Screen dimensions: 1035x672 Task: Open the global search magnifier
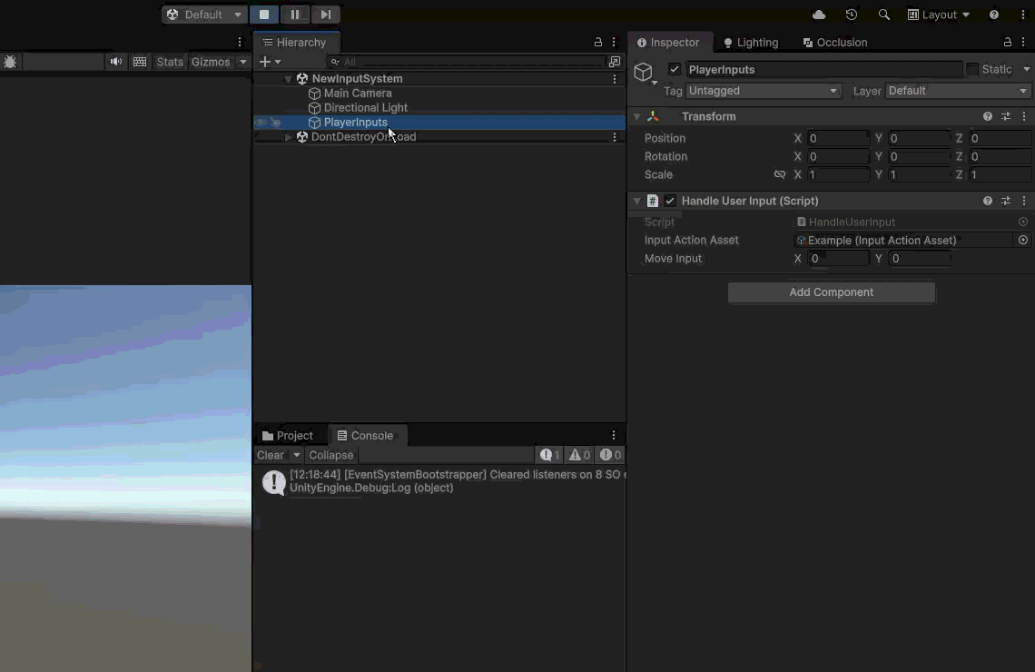(x=884, y=15)
